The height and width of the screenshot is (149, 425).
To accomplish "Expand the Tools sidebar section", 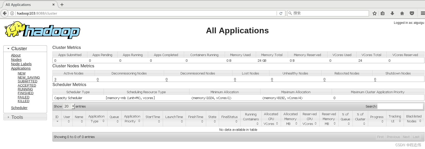I will pyautogui.click(x=25, y=117).
